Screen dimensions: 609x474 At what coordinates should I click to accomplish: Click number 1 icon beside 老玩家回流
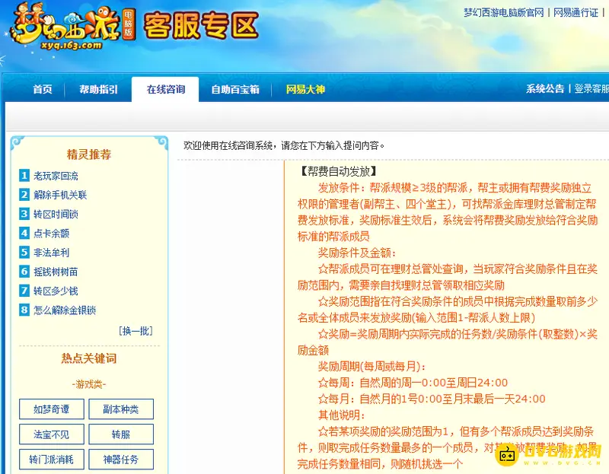point(24,176)
